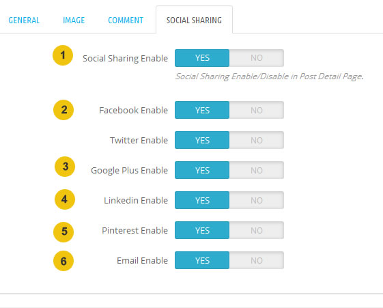Click the yellow number 5 badge
Screen dimensions: 383x308
[63, 232]
